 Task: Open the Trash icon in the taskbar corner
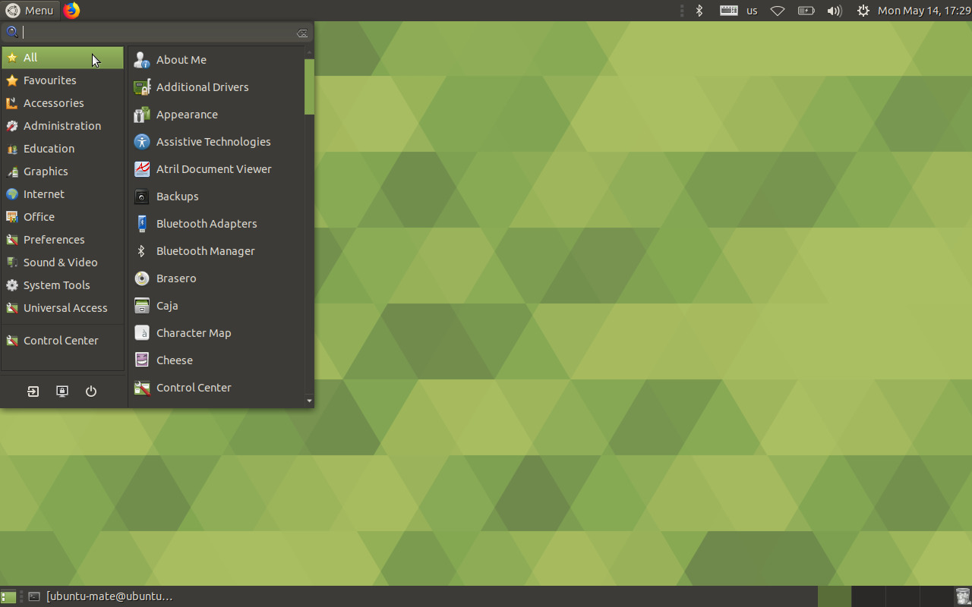click(961, 596)
